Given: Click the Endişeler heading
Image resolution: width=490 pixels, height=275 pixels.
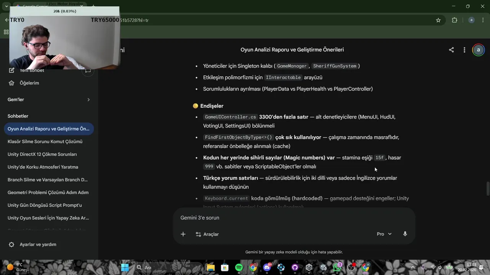Looking at the screenshot, I should pos(212,106).
